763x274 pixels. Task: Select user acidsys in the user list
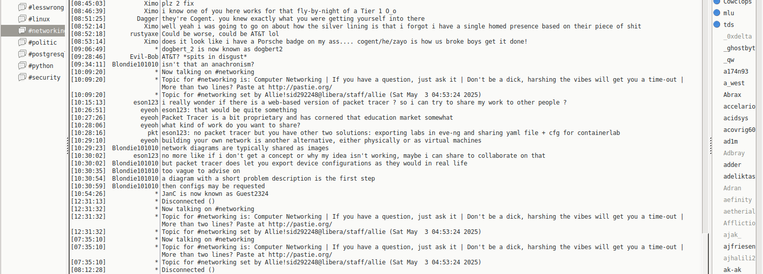[736, 118]
